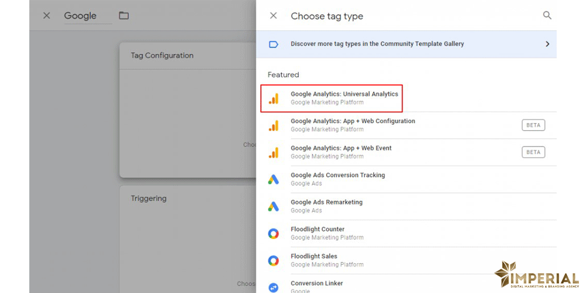The image size is (586, 293).
Task: Close the Choose tag type panel
Action: (273, 16)
